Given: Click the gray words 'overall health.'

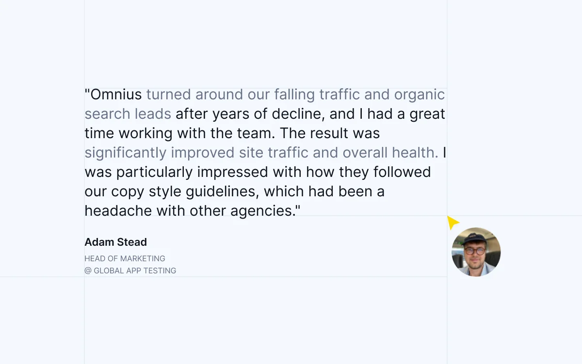Looking at the screenshot, I should [390, 153].
